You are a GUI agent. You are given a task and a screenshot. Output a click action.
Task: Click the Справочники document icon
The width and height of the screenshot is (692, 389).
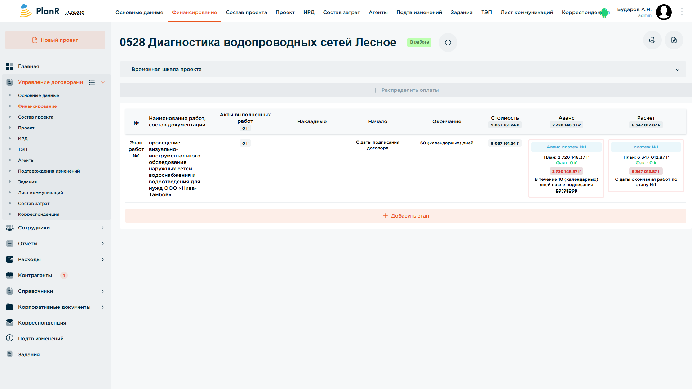point(10,291)
